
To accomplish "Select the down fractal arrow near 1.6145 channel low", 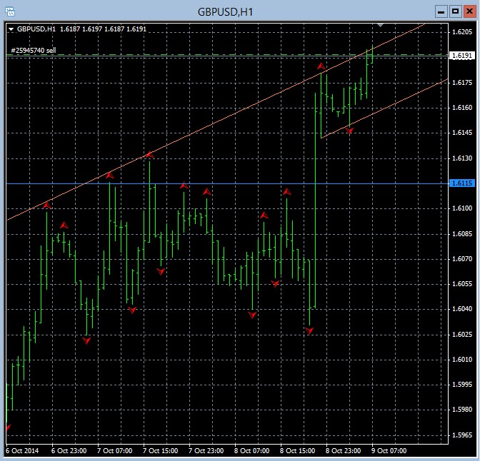I will (x=349, y=131).
